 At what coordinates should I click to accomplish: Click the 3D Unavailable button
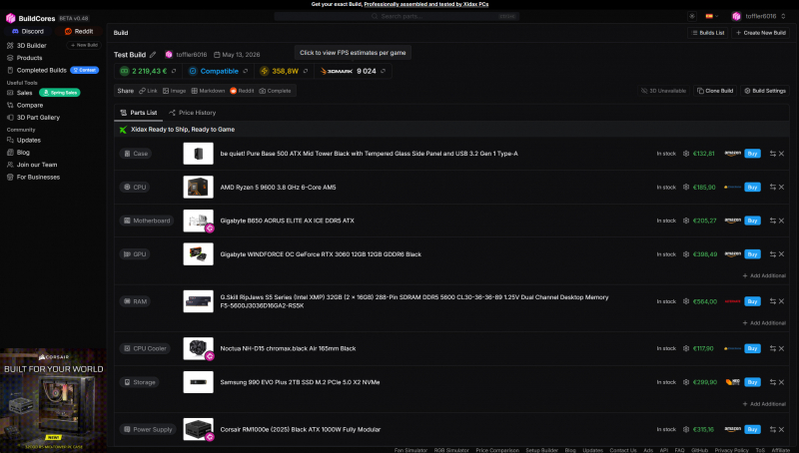(663, 91)
